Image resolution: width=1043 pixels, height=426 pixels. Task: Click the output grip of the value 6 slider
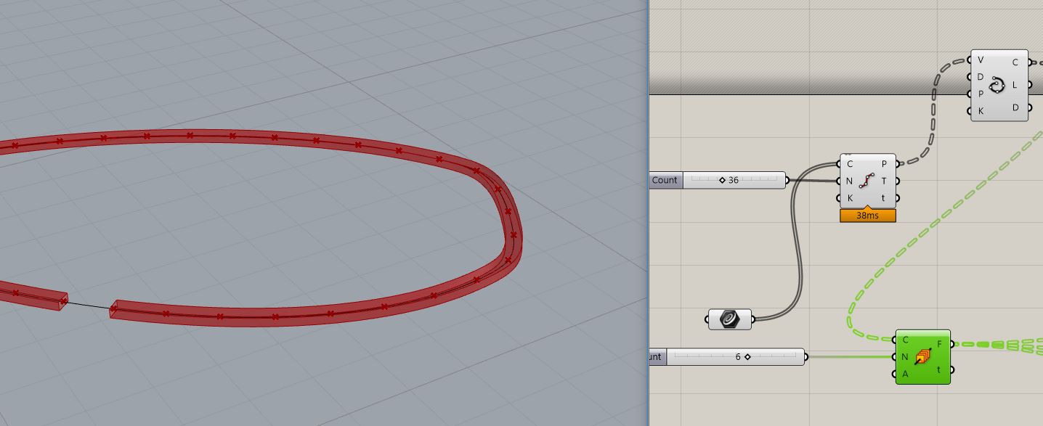click(806, 356)
